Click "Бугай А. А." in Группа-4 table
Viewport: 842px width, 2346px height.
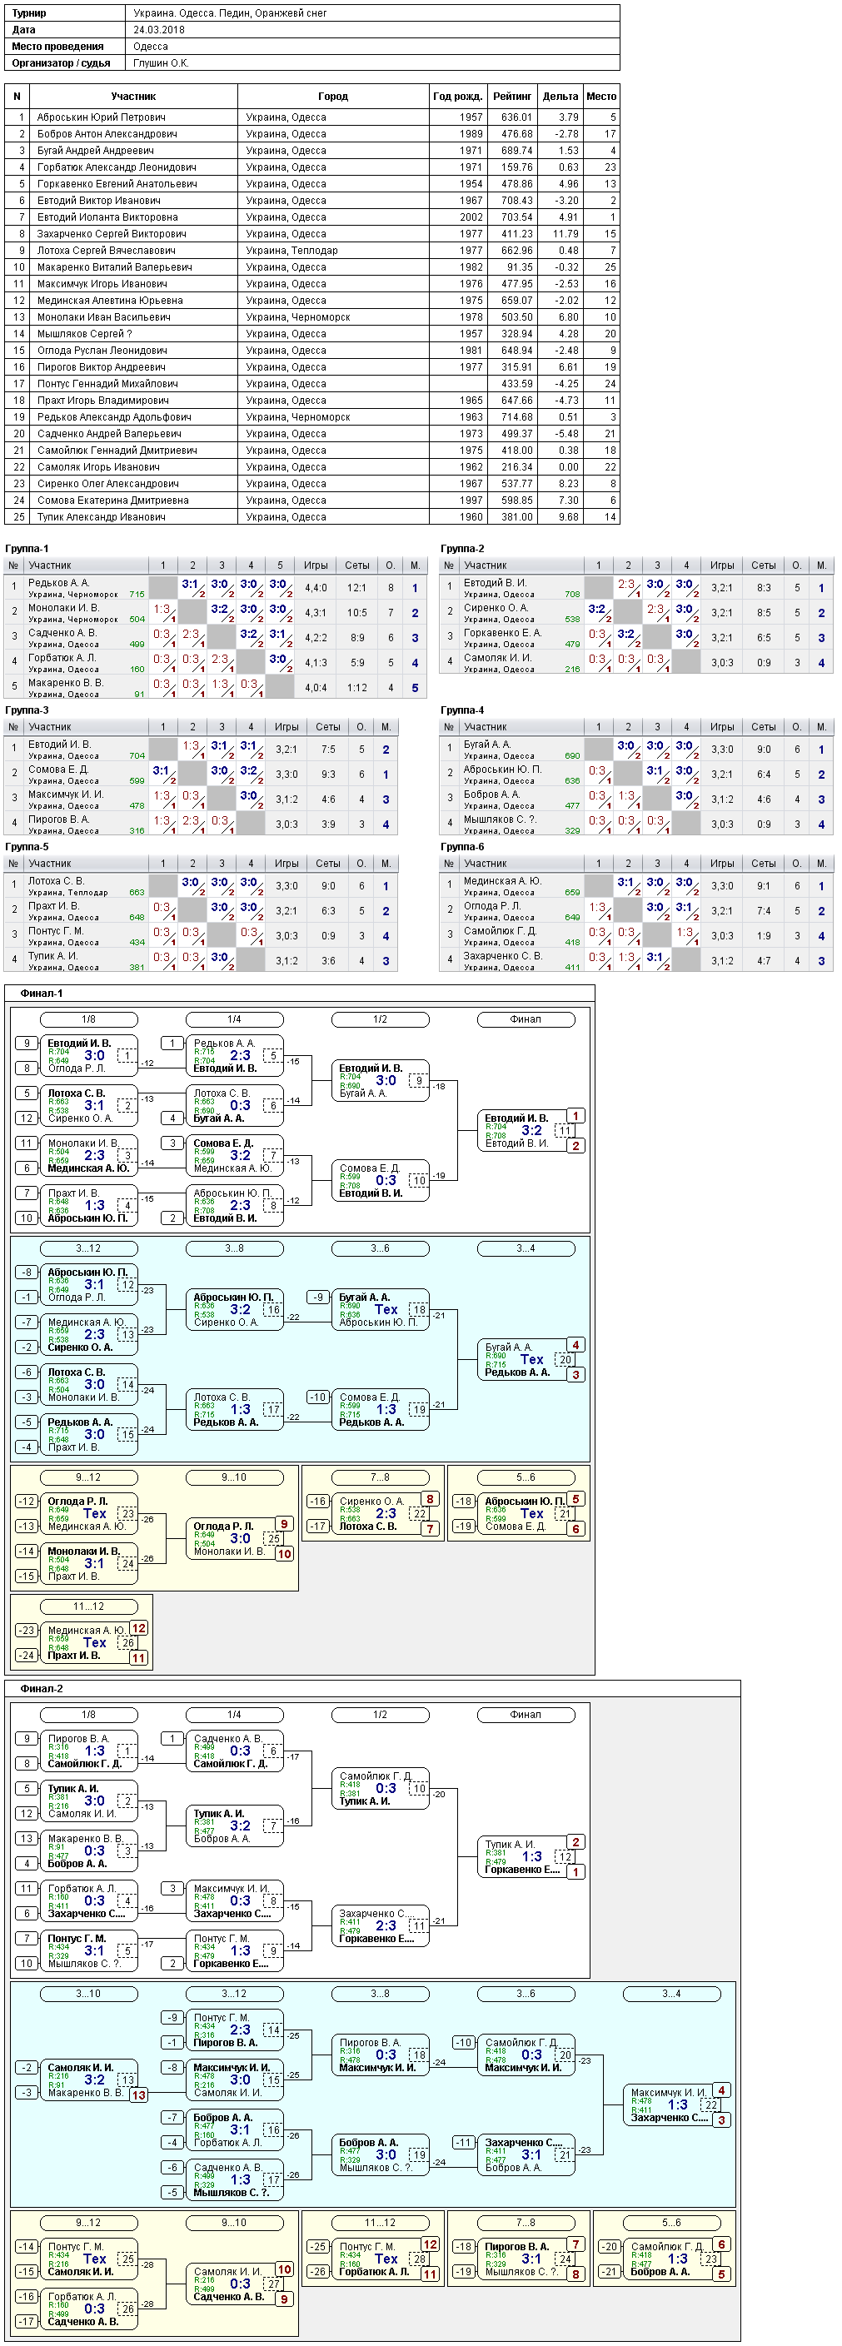[x=487, y=744]
